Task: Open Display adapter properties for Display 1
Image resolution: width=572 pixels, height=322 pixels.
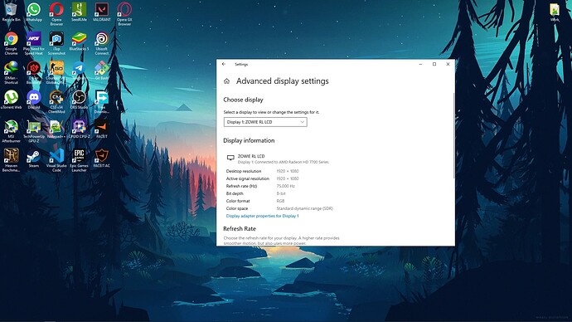Action: (x=262, y=216)
